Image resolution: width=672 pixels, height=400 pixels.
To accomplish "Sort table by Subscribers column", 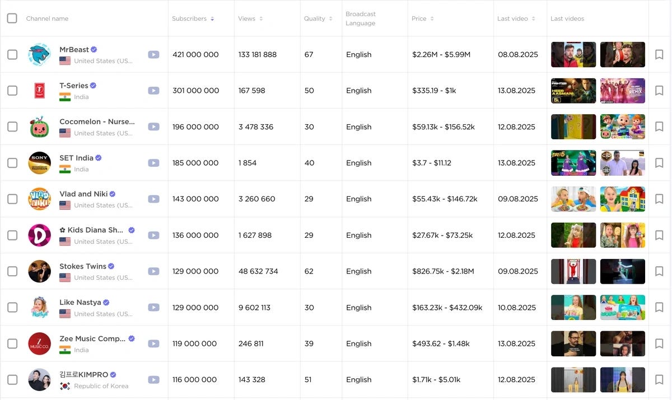I will (193, 18).
